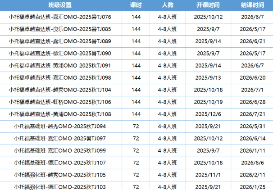Click end date 2026/6/20
Viewport: 273px width, 190px height.
(x=252, y=77)
